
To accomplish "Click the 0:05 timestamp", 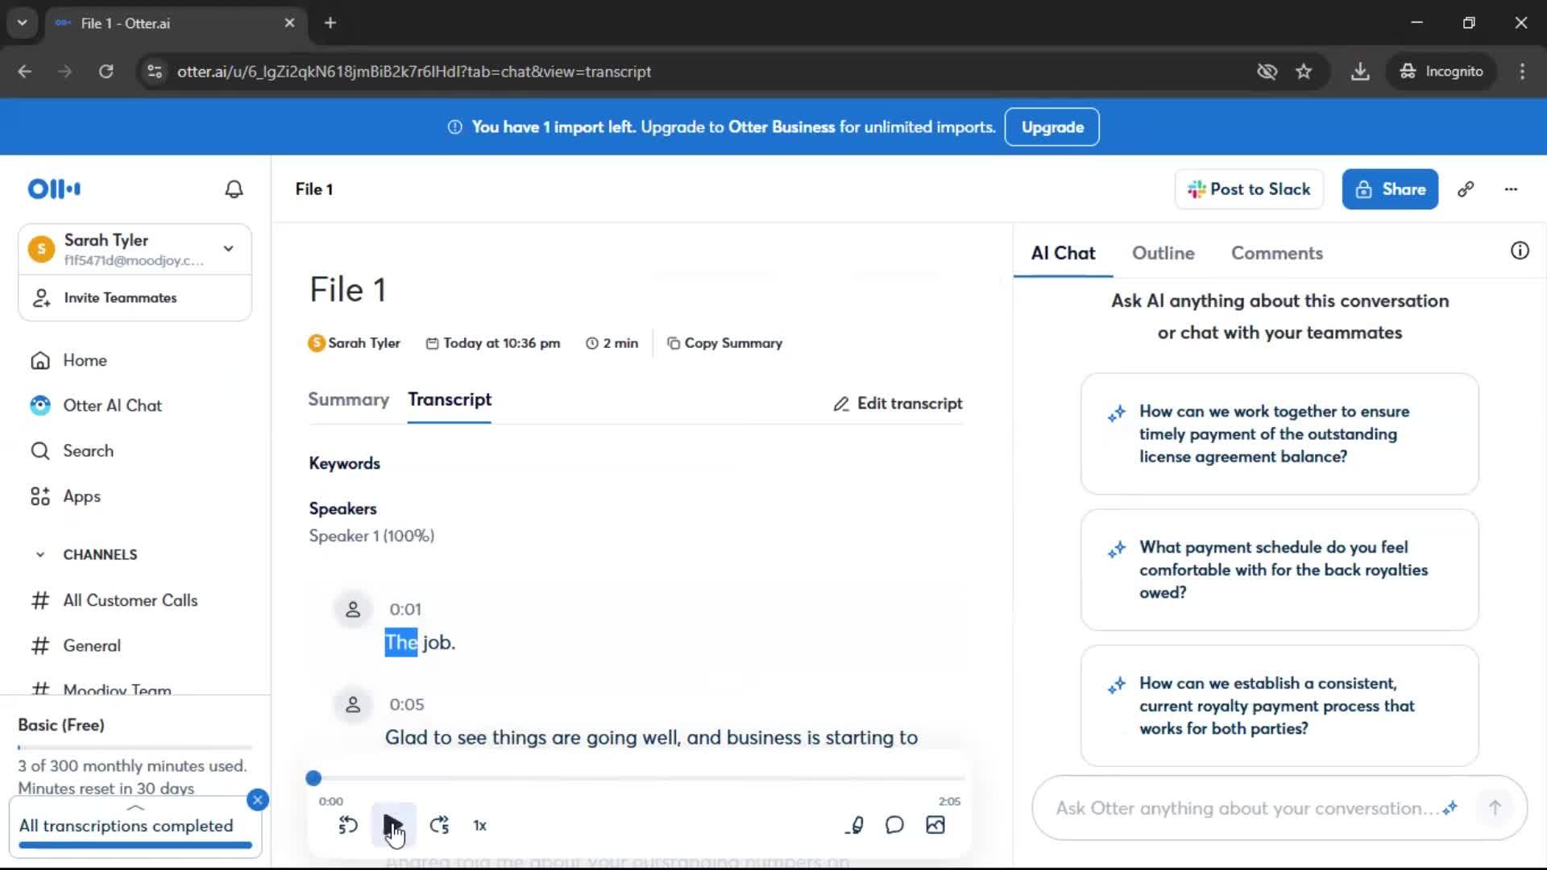I will tap(407, 705).
